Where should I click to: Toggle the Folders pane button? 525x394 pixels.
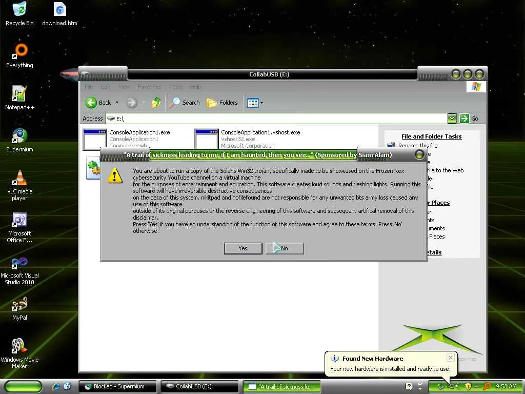click(x=222, y=103)
